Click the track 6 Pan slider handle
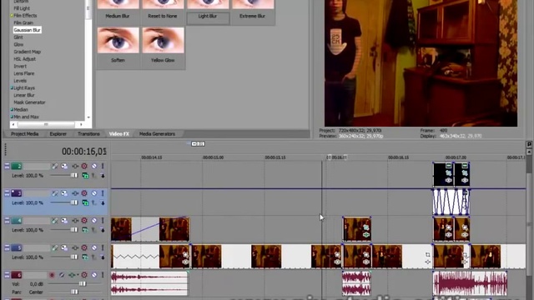 coord(74,292)
